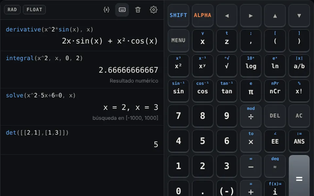Image resolution: width=314 pixels, height=196 pixels.
Task: Insert a square root symbol
Action: pyautogui.click(x=227, y=66)
